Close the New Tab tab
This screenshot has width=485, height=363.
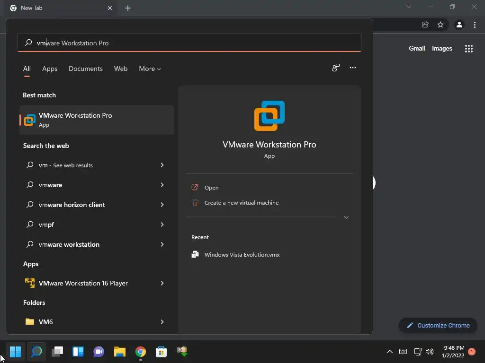110,8
